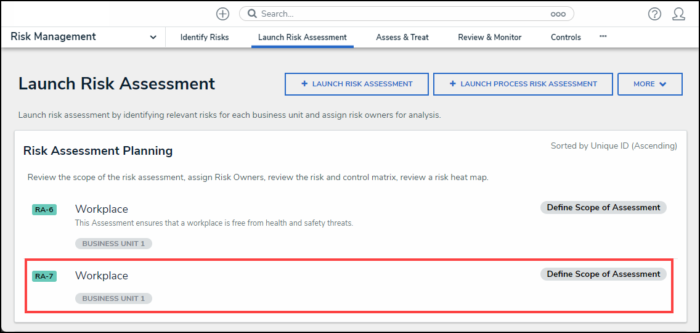Click the RA-7 green ID badge
700x333 pixels.
(x=44, y=276)
